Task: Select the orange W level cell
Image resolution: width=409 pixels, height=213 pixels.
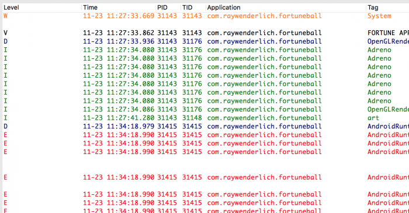Action: 5,16
